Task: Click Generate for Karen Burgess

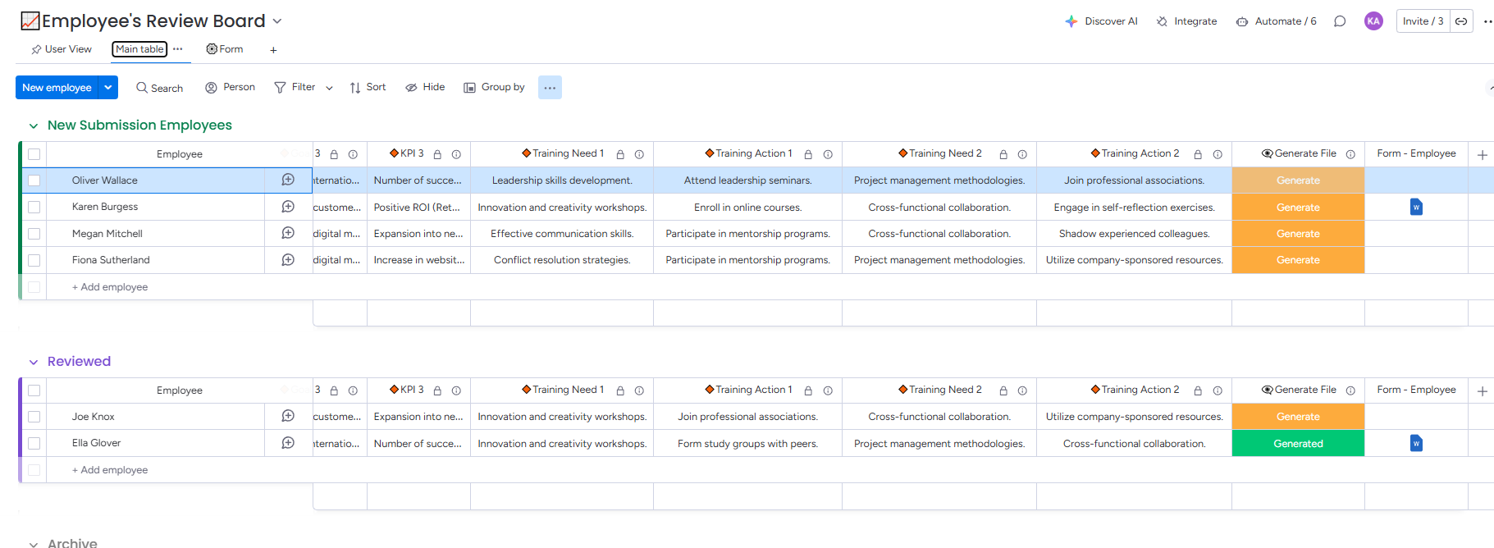Action: tap(1298, 208)
